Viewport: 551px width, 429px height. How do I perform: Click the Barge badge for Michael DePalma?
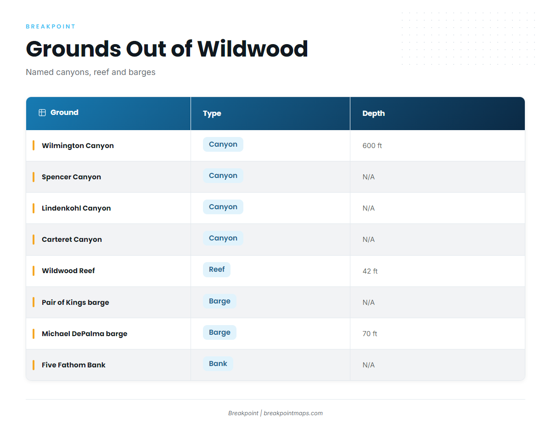[x=219, y=332]
